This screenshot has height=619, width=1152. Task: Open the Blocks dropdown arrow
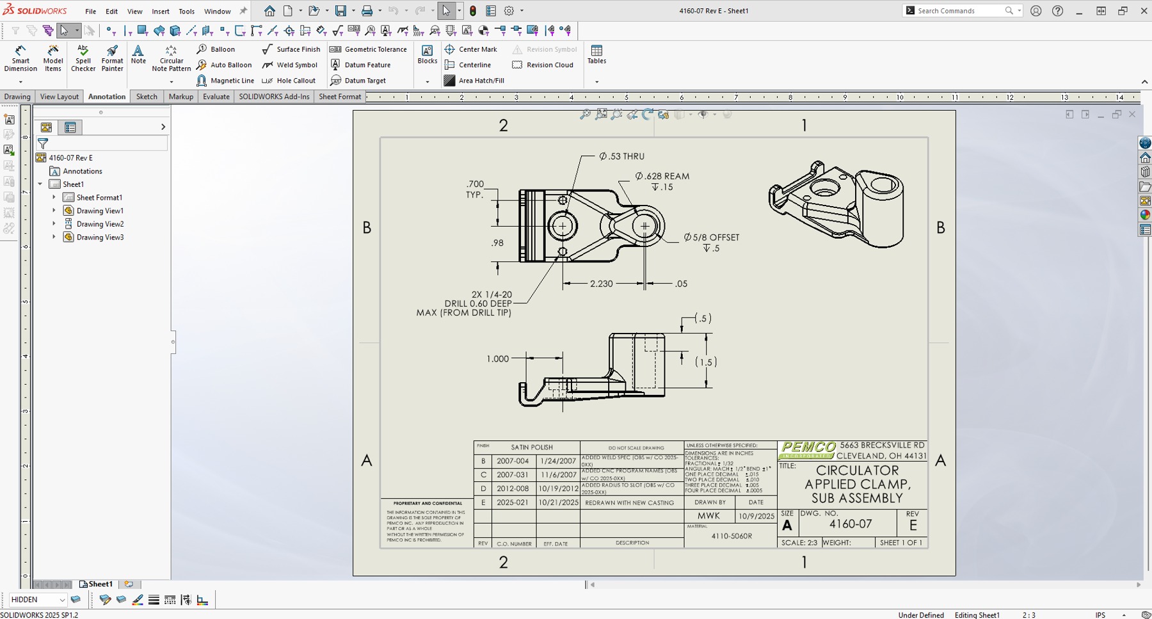427,82
